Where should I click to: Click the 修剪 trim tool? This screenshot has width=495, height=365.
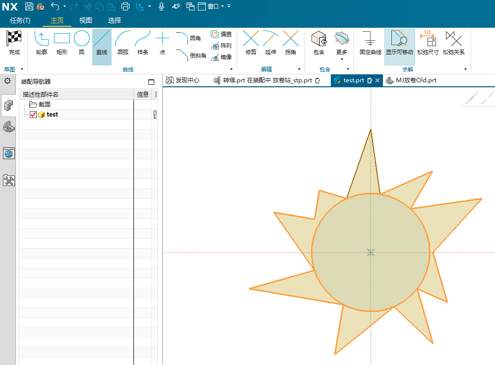(x=251, y=43)
